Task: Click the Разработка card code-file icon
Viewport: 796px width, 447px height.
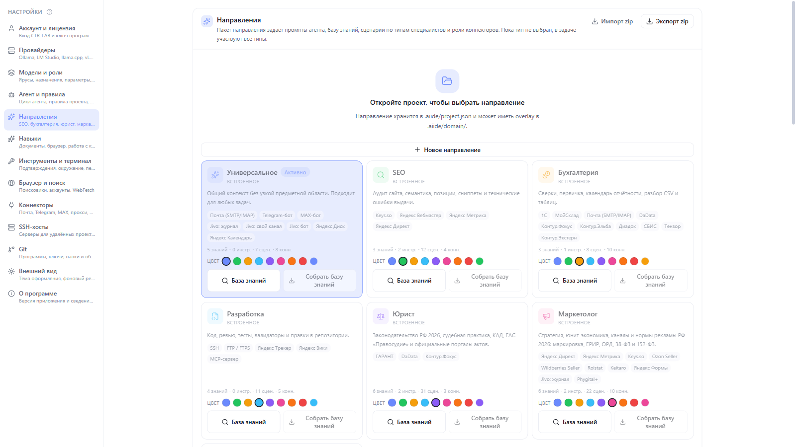Action: (x=215, y=316)
